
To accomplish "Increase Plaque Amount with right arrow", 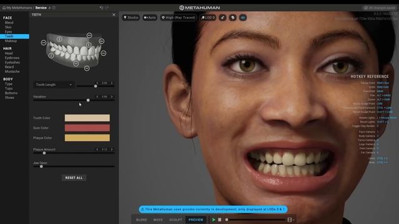I will click(112, 149).
